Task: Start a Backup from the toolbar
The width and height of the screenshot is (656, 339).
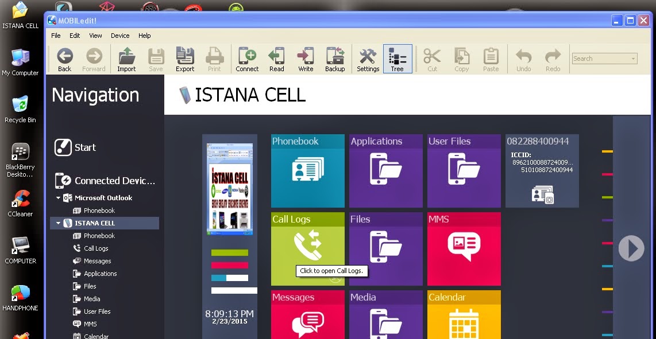Action: click(x=335, y=59)
